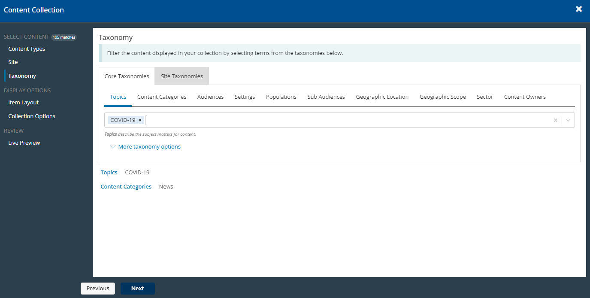The image size is (590, 298).
Task: Expand More taxonomy options
Action: click(x=145, y=147)
